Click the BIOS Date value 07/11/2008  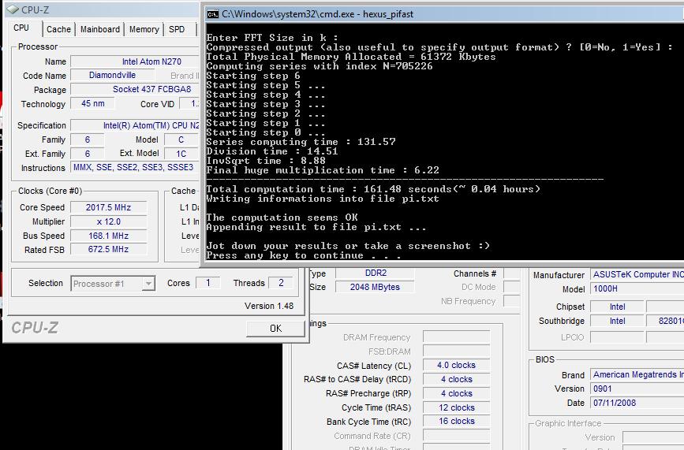point(637,403)
